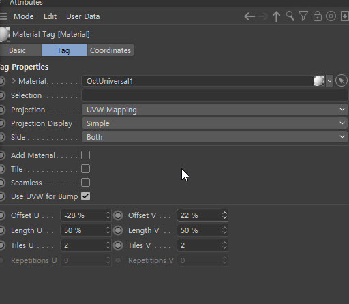
Task: Toggle the lock element icon
Action: point(318,16)
